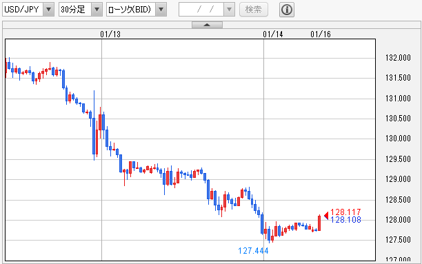The height and width of the screenshot is (264, 422).
Task: Click the 130.000 price axis label
Action: (398, 139)
